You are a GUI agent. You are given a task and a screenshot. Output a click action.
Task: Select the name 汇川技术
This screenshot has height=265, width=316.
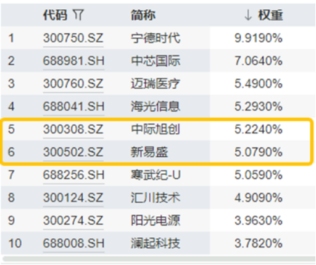pyautogui.click(x=156, y=198)
